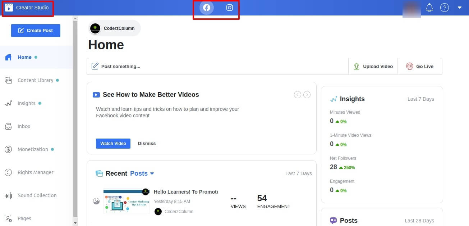The image size is (469, 226).
Task: Open Content Library in the sidebar
Action: click(36, 80)
